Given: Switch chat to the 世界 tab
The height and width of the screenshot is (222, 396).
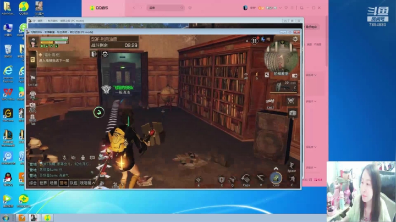Looking at the screenshot, I should [43, 183].
